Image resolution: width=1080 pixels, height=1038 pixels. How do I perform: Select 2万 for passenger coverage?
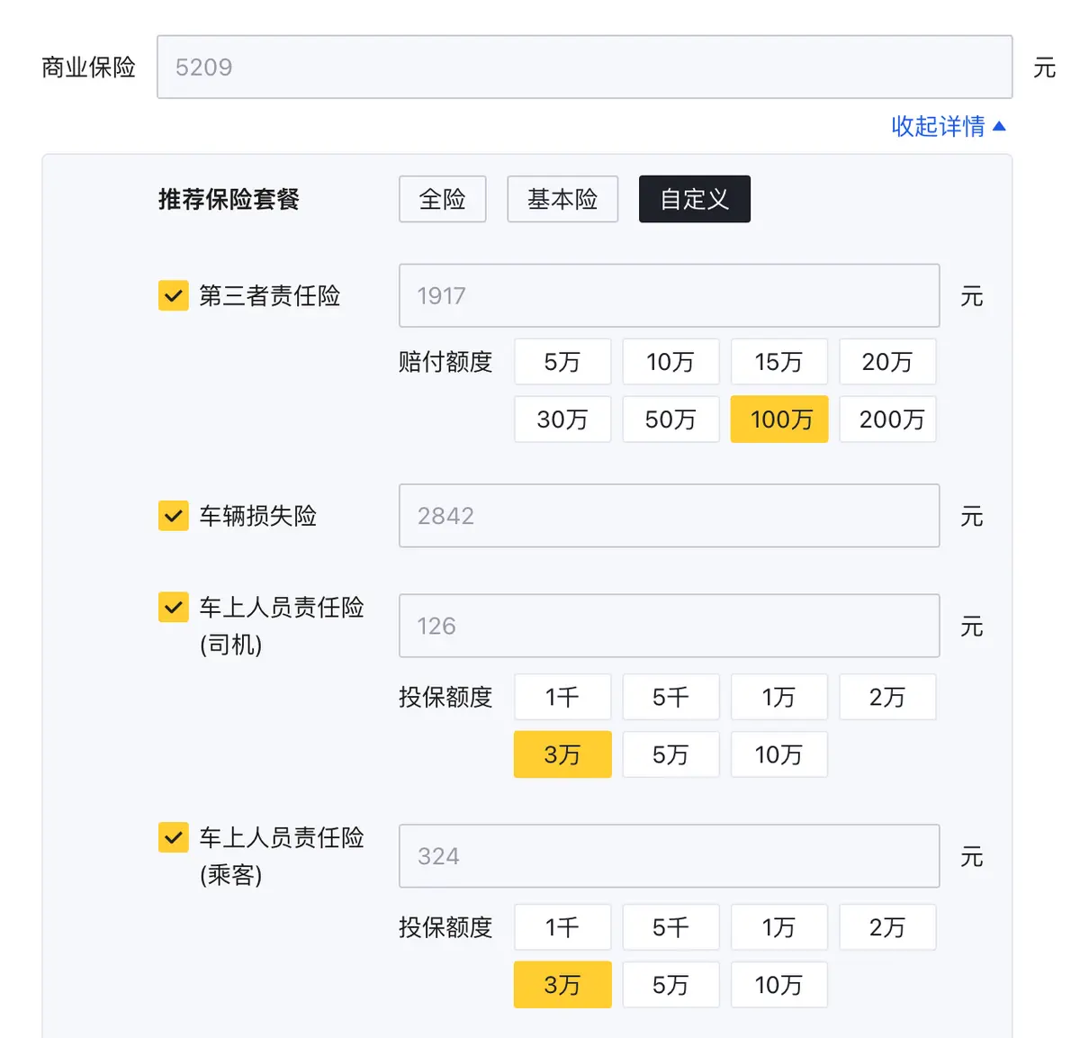(x=888, y=927)
